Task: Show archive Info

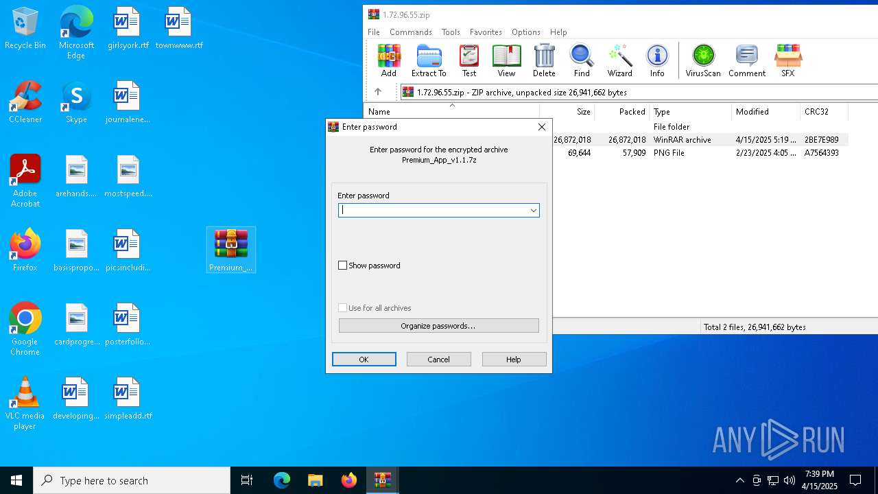Action: coord(657,60)
